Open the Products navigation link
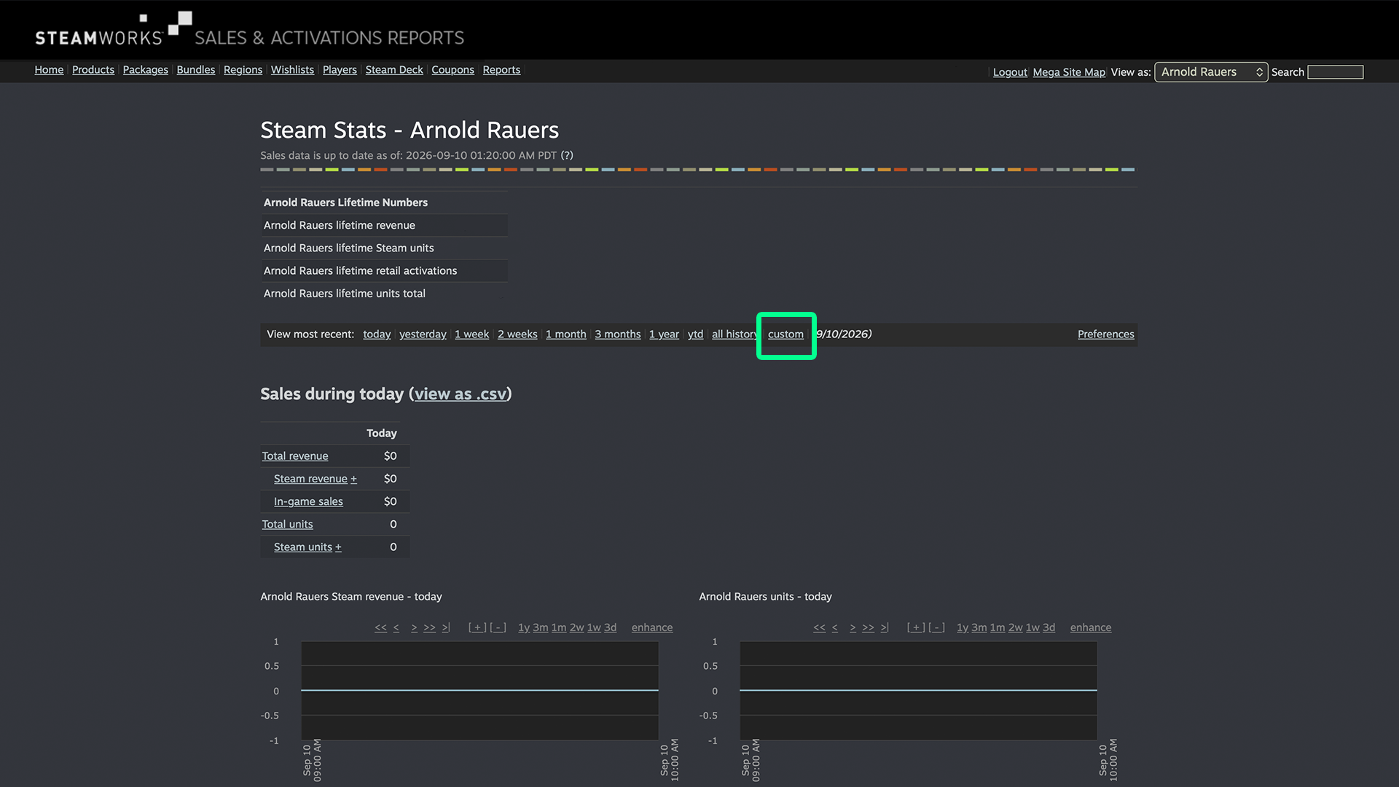The height and width of the screenshot is (787, 1399). click(x=93, y=70)
